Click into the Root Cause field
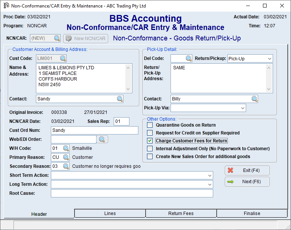This screenshot has width=291, height=230. pos(132,193)
